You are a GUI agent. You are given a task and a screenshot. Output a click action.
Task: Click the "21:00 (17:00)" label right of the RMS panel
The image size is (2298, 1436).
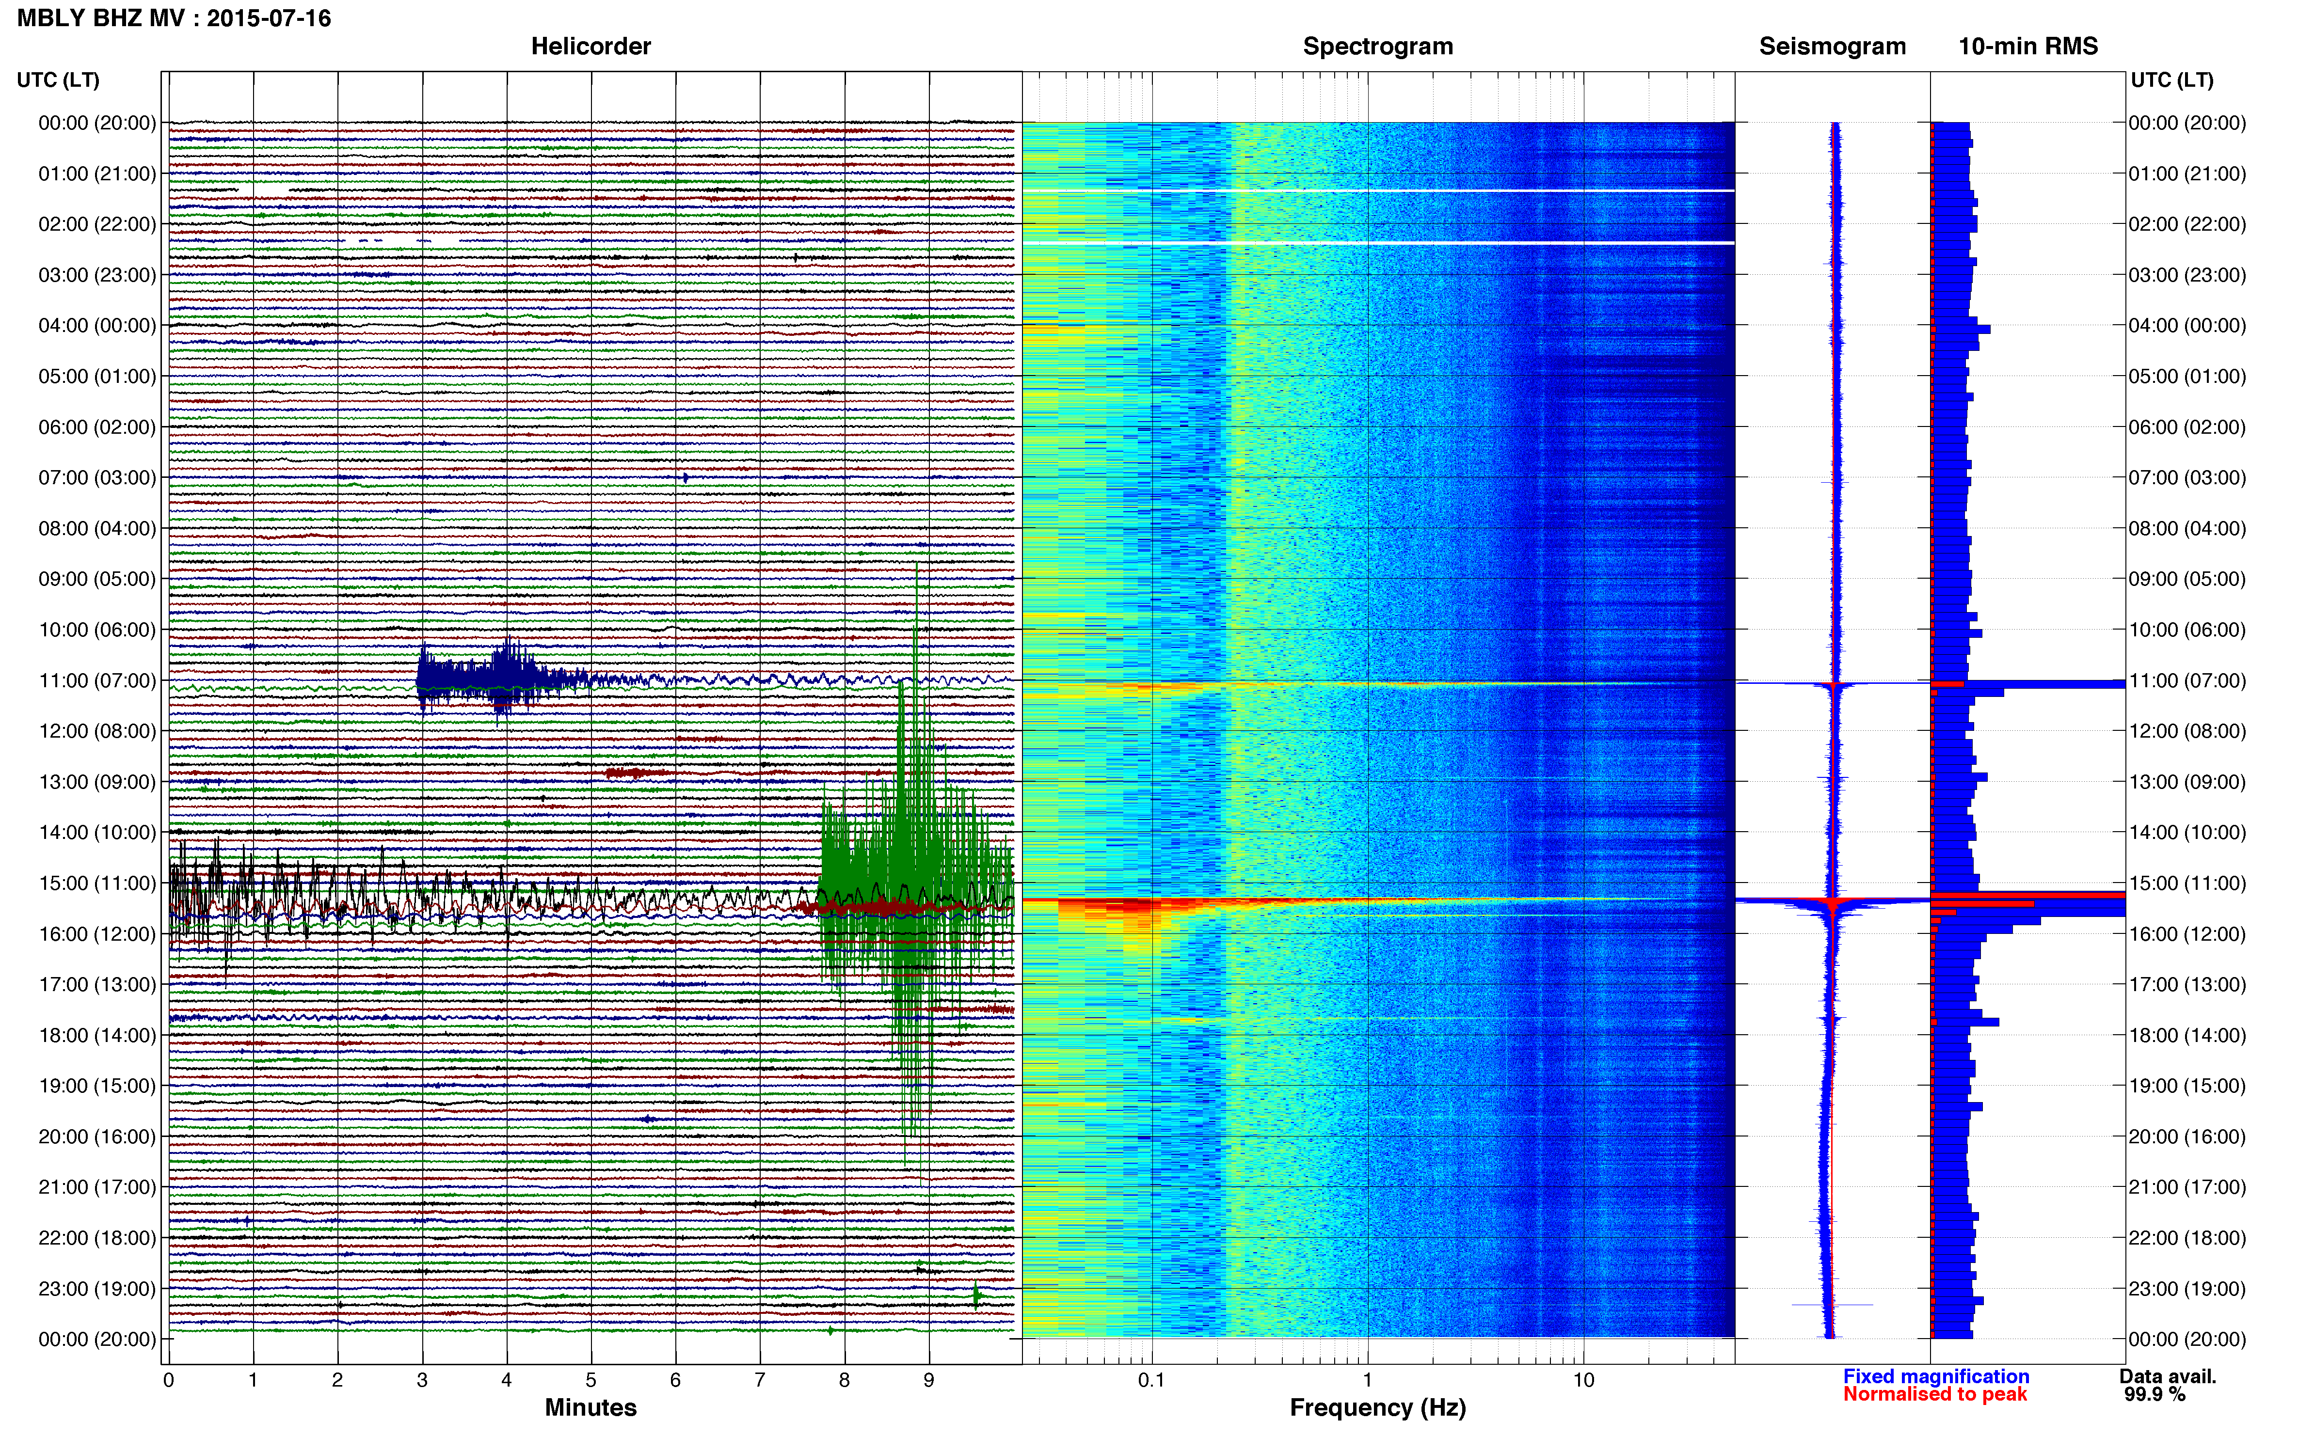[x=2187, y=1187]
